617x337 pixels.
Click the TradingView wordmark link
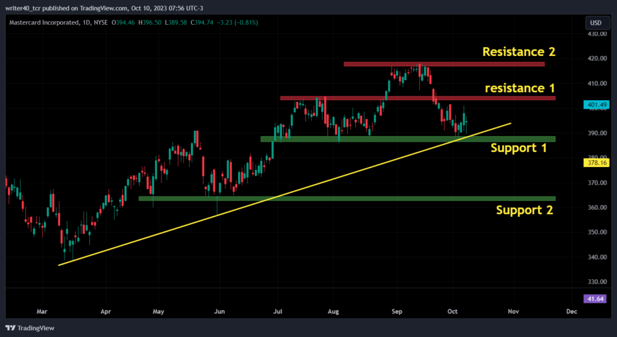[x=36, y=328]
